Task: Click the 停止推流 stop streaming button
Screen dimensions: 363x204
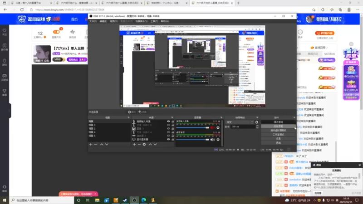Action: click(278, 122)
